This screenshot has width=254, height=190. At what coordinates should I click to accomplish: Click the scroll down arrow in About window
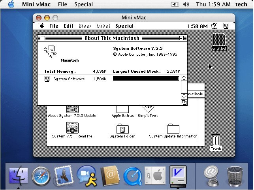point(184,96)
